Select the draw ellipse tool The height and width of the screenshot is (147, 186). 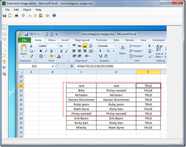(4, 39)
